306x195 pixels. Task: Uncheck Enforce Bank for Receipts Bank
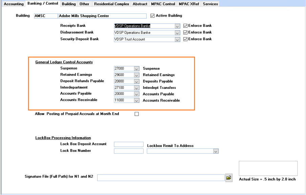point(185,26)
